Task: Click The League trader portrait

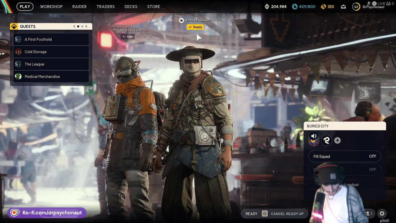Action: (x=18, y=64)
